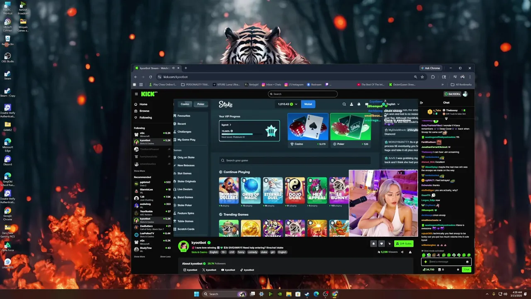The image size is (531, 299).
Task: Show Less under Recommended list
Action: pyautogui.click(x=165, y=257)
